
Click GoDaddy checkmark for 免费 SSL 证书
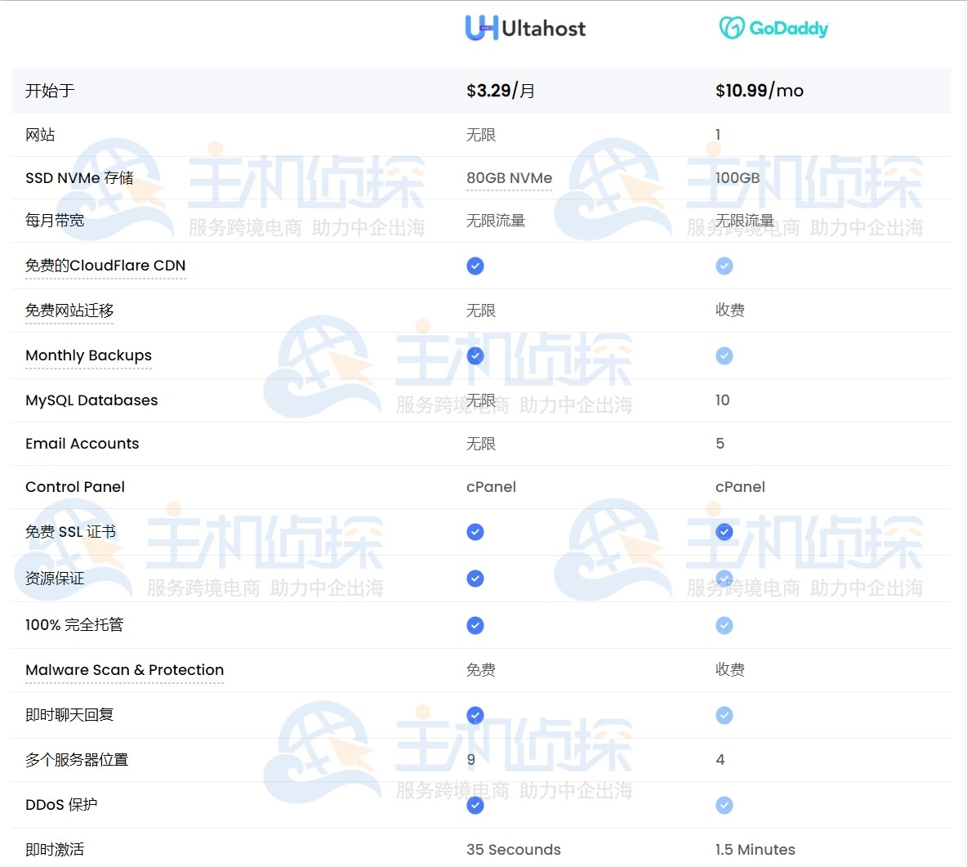[724, 532]
